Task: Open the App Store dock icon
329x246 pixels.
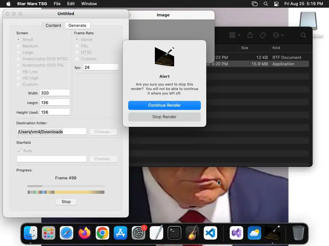Action: [x=120, y=233]
